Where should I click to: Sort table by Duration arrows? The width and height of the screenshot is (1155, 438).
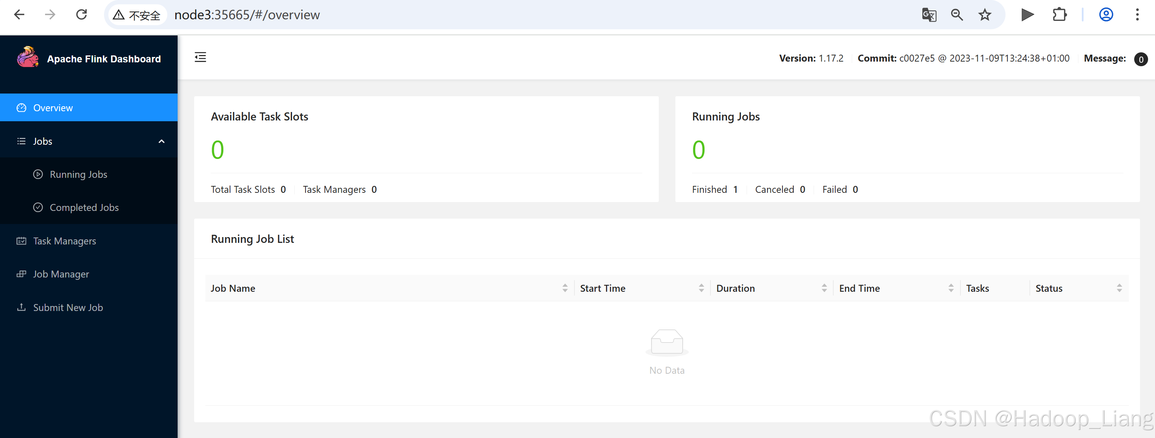click(824, 288)
